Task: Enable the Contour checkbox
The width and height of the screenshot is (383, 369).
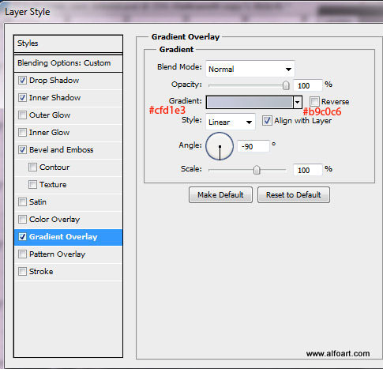Action: [x=32, y=167]
